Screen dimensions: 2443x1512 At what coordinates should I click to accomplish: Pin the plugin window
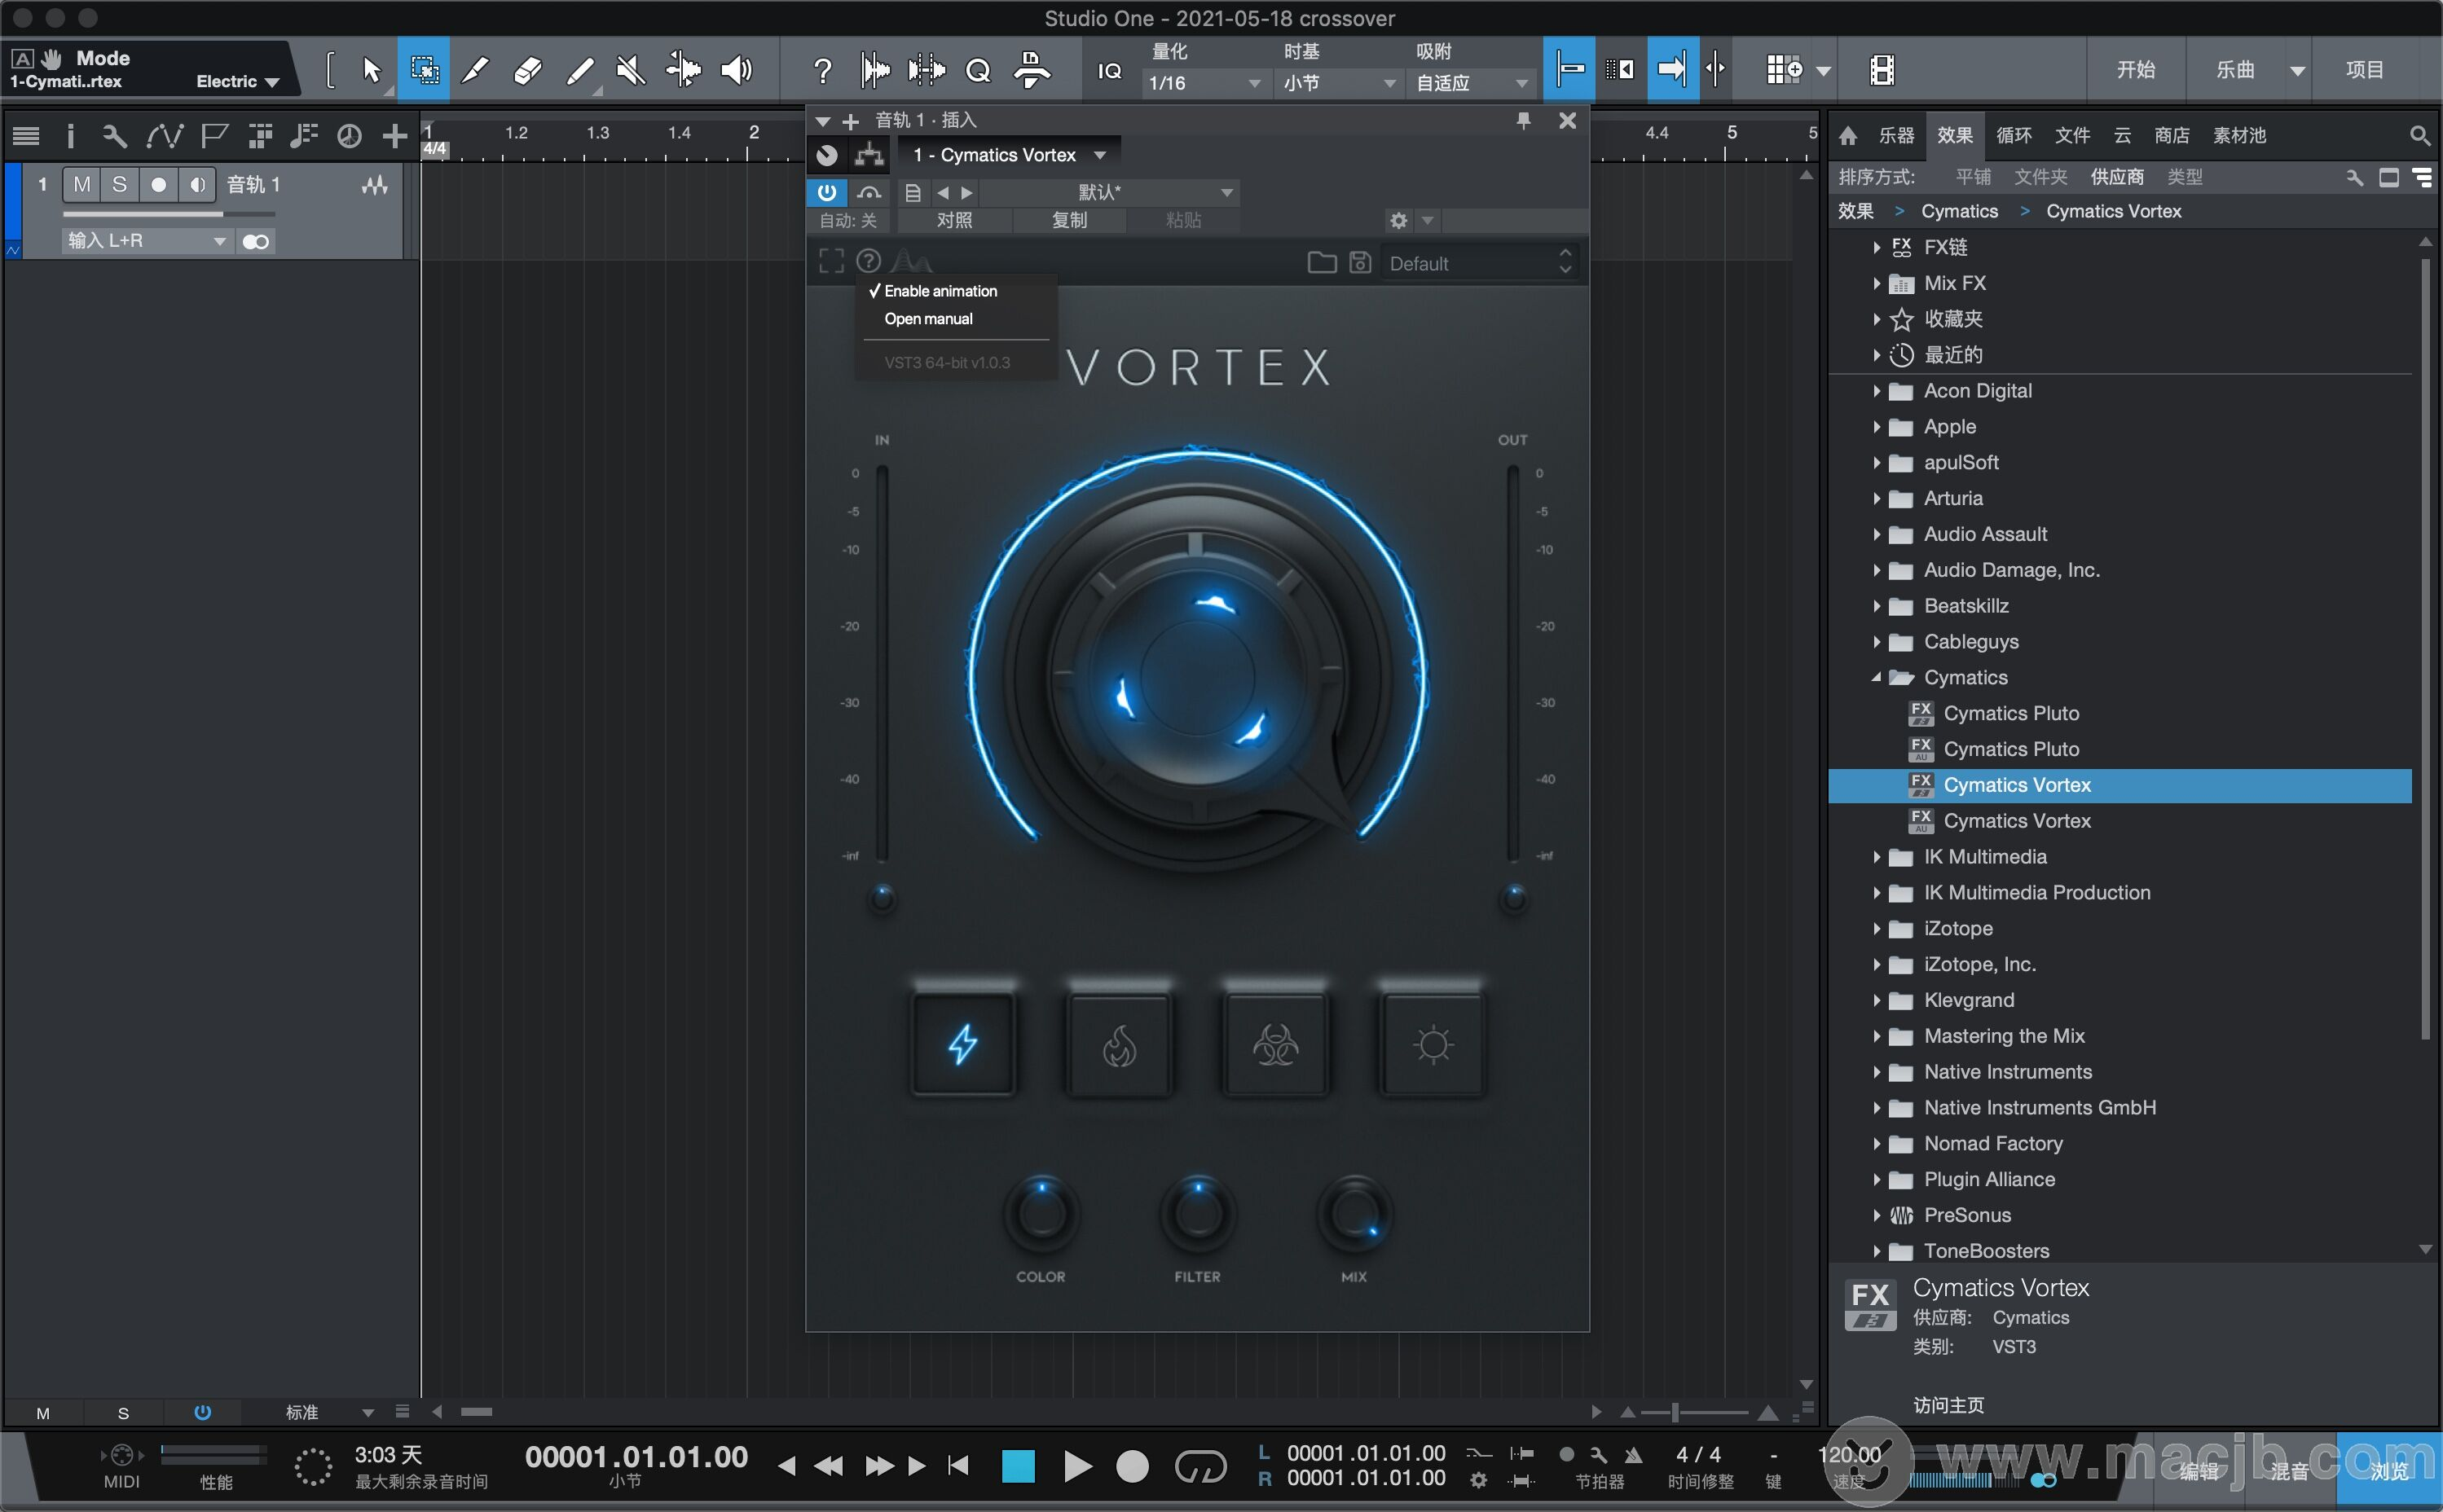pos(1523,120)
